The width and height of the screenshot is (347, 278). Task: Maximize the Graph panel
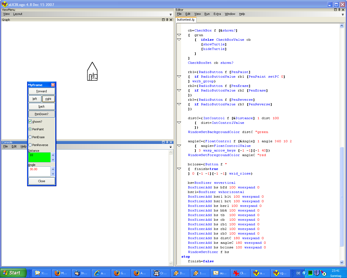pyautogui.click(x=163, y=20)
